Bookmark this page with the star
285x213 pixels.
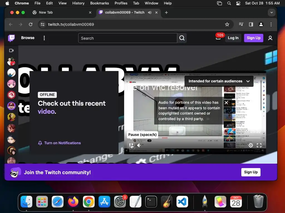coord(227,24)
